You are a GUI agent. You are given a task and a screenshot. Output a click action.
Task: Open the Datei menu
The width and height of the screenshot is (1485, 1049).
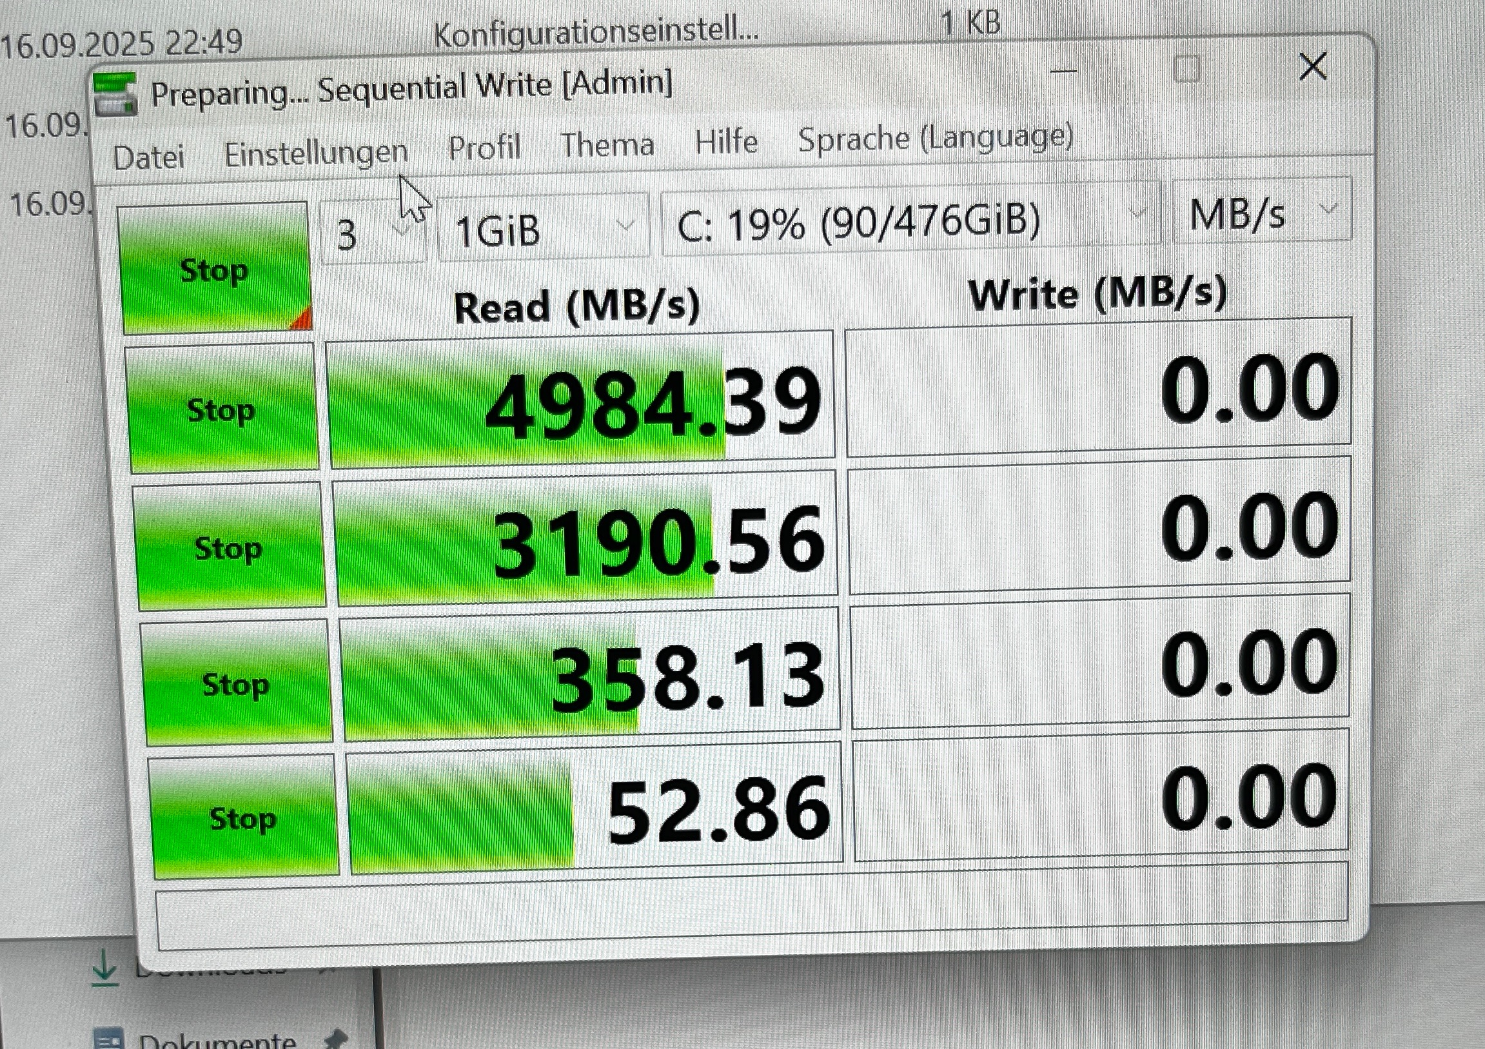click(x=149, y=158)
